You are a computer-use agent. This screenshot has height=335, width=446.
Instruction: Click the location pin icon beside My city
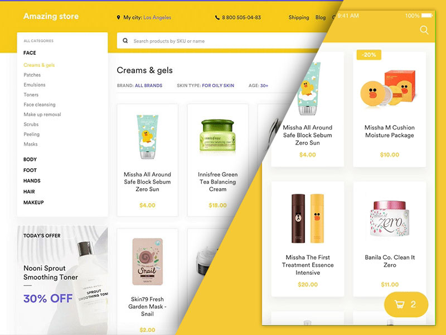pos(118,17)
